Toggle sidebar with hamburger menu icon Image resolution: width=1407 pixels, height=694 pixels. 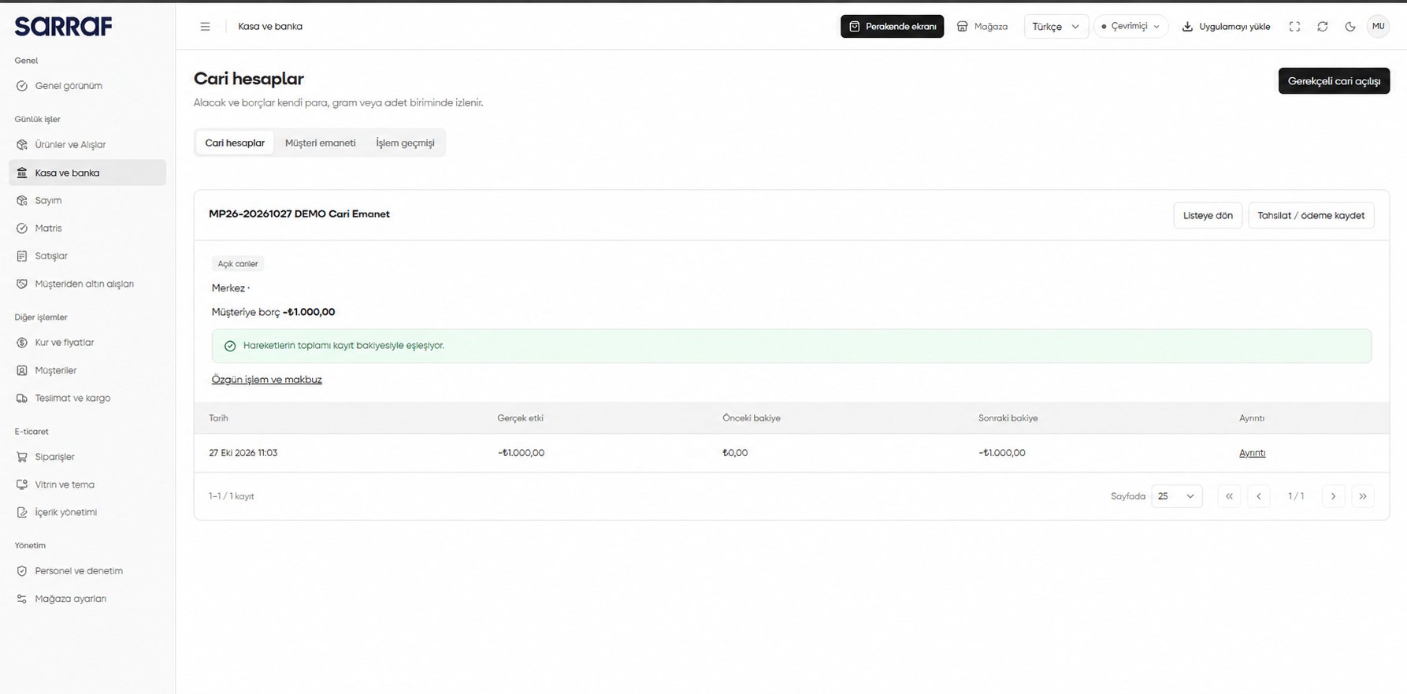(205, 27)
